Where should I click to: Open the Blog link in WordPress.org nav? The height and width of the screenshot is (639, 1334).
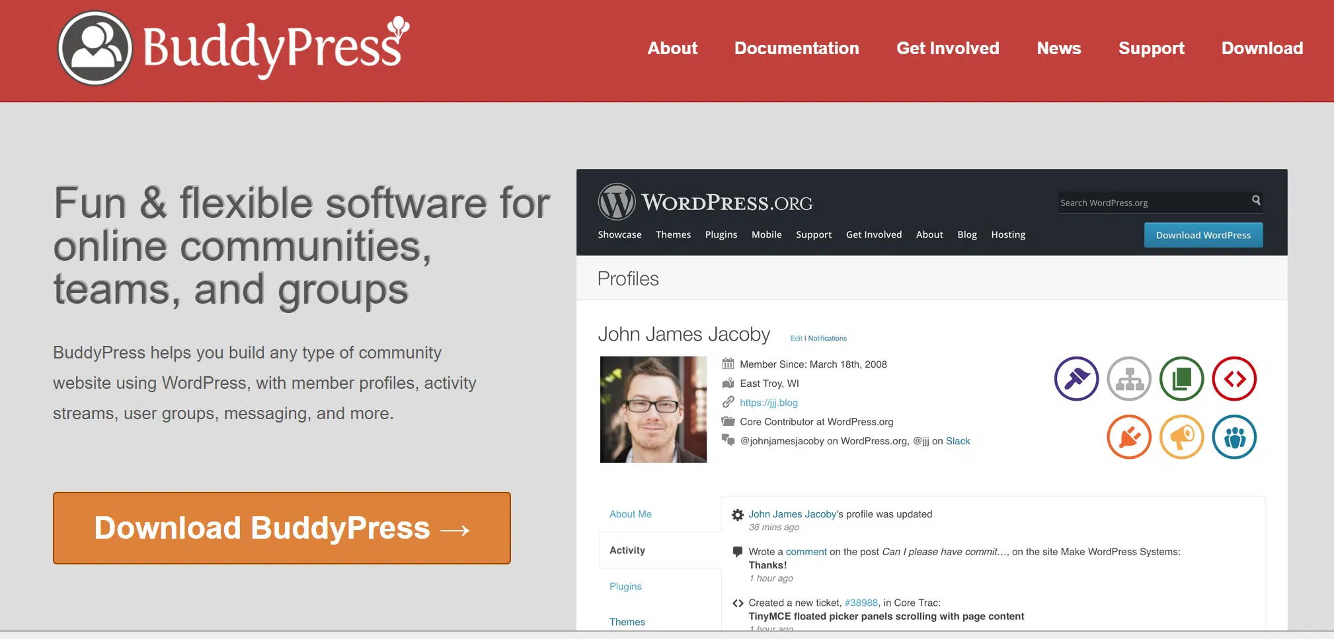click(x=966, y=235)
